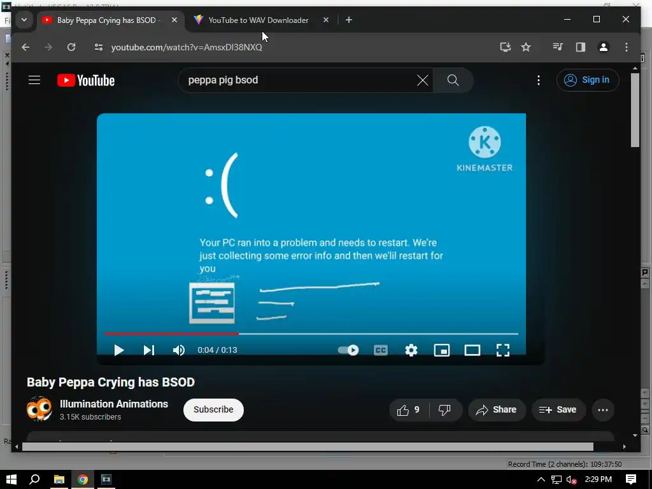Like the video thumbs up
Screen dimensions: 652x489
coord(408,410)
